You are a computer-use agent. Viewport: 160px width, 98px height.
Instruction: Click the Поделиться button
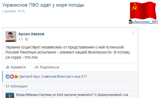coord(47,67)
